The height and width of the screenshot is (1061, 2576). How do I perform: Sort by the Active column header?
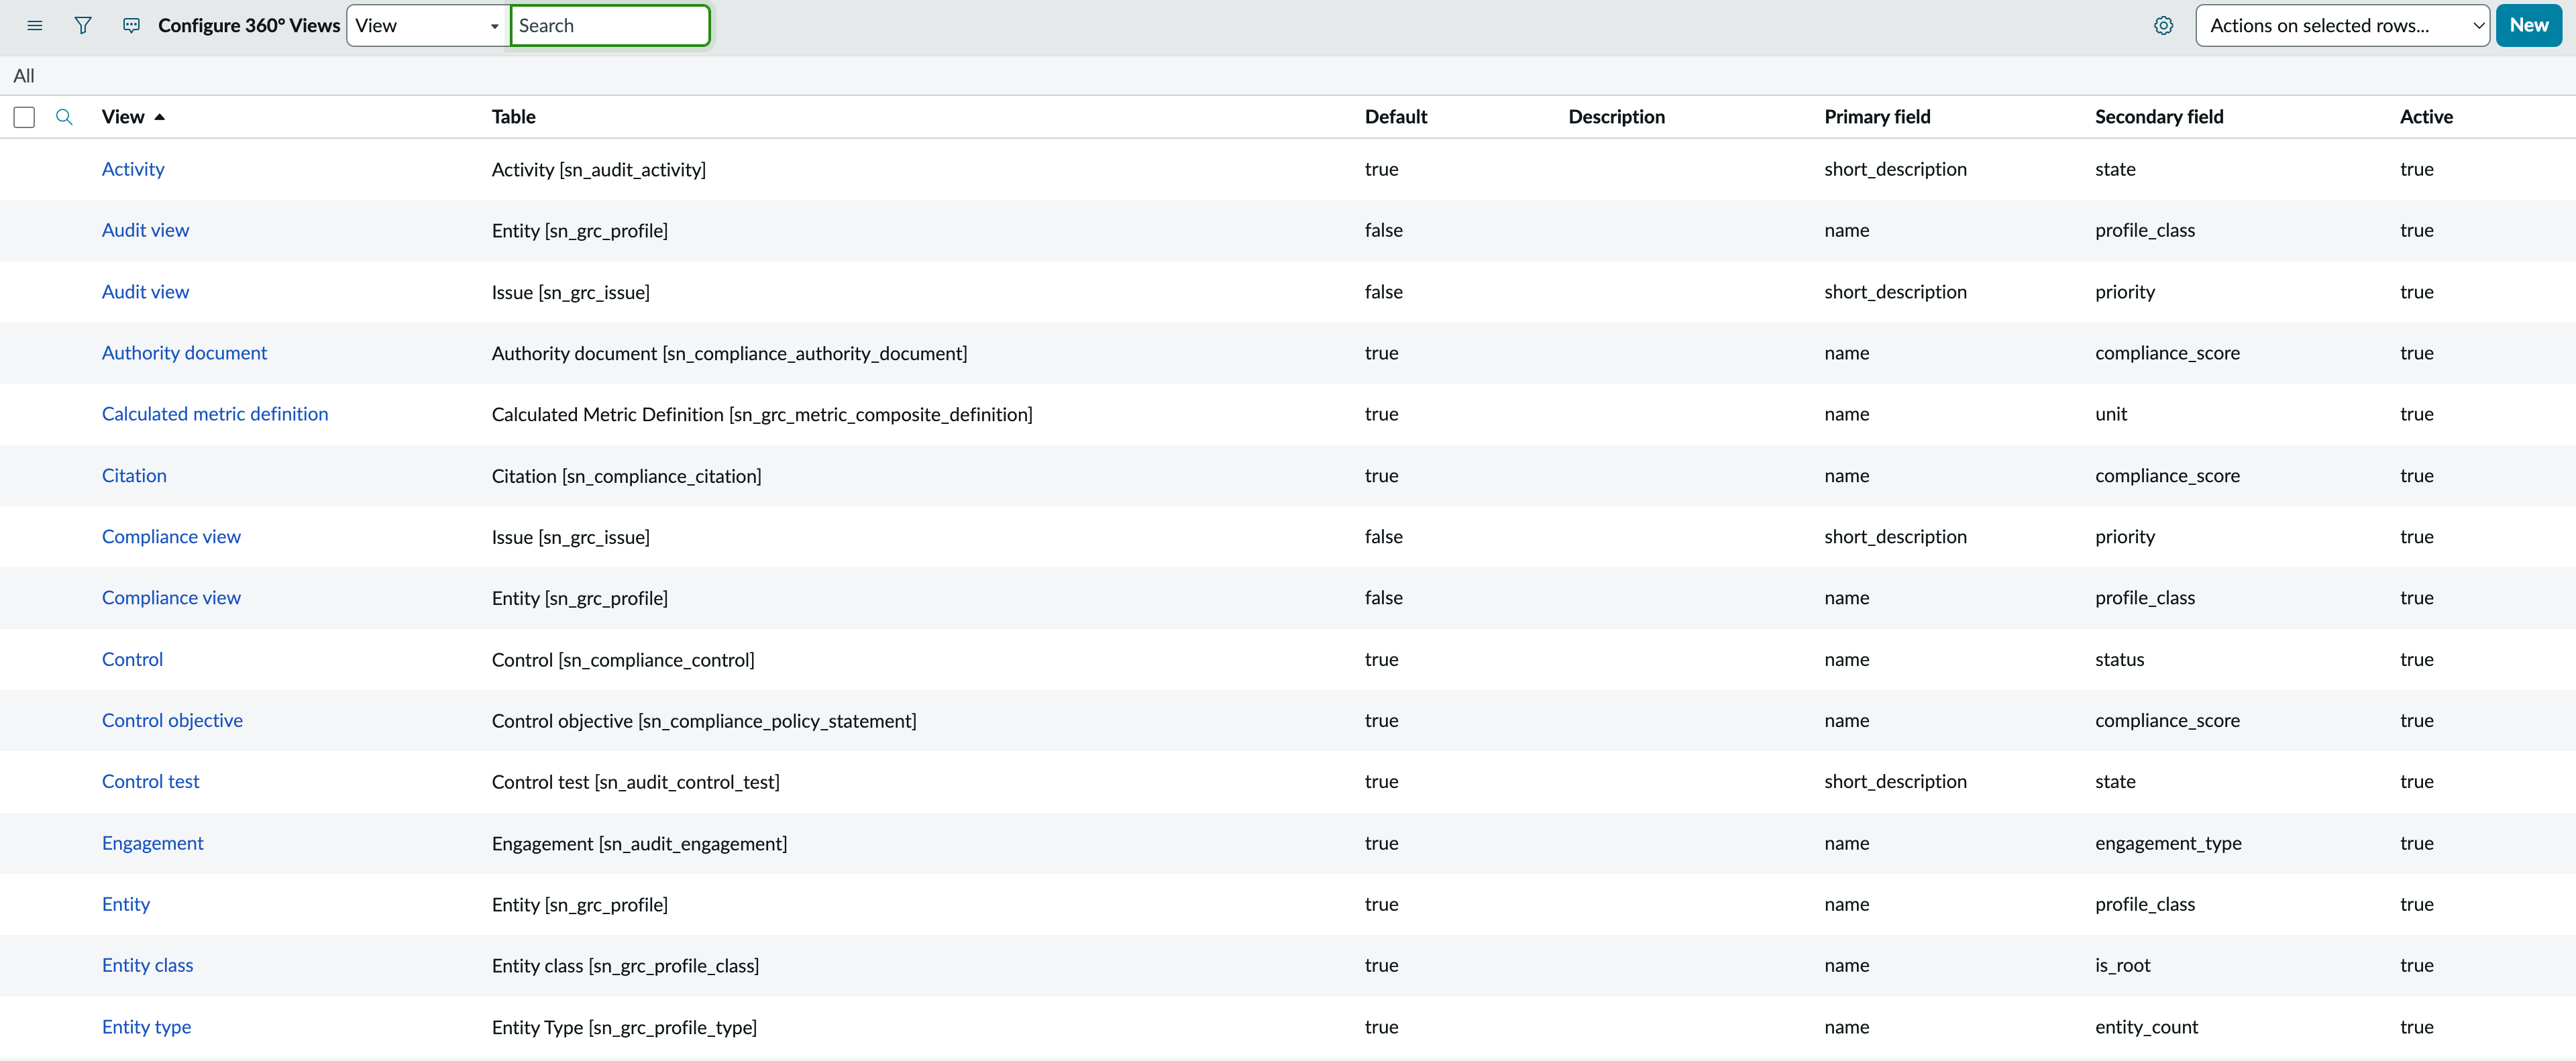2426,117
